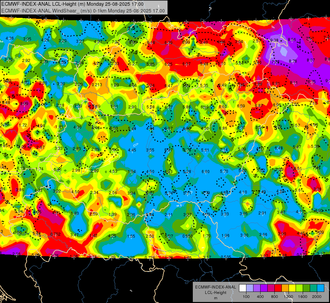Click the legend value 100

[246, 297]
